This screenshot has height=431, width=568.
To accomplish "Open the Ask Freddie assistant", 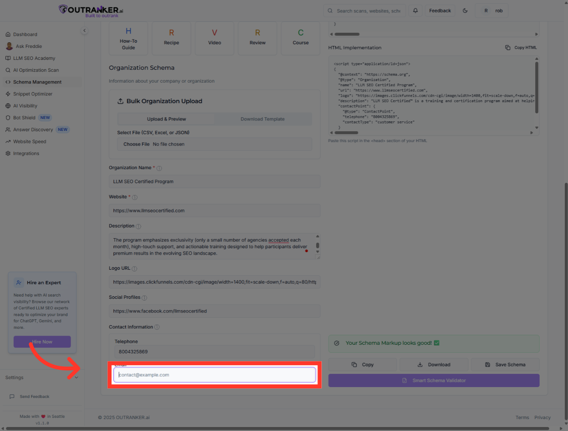I will [x=29, y=46].
